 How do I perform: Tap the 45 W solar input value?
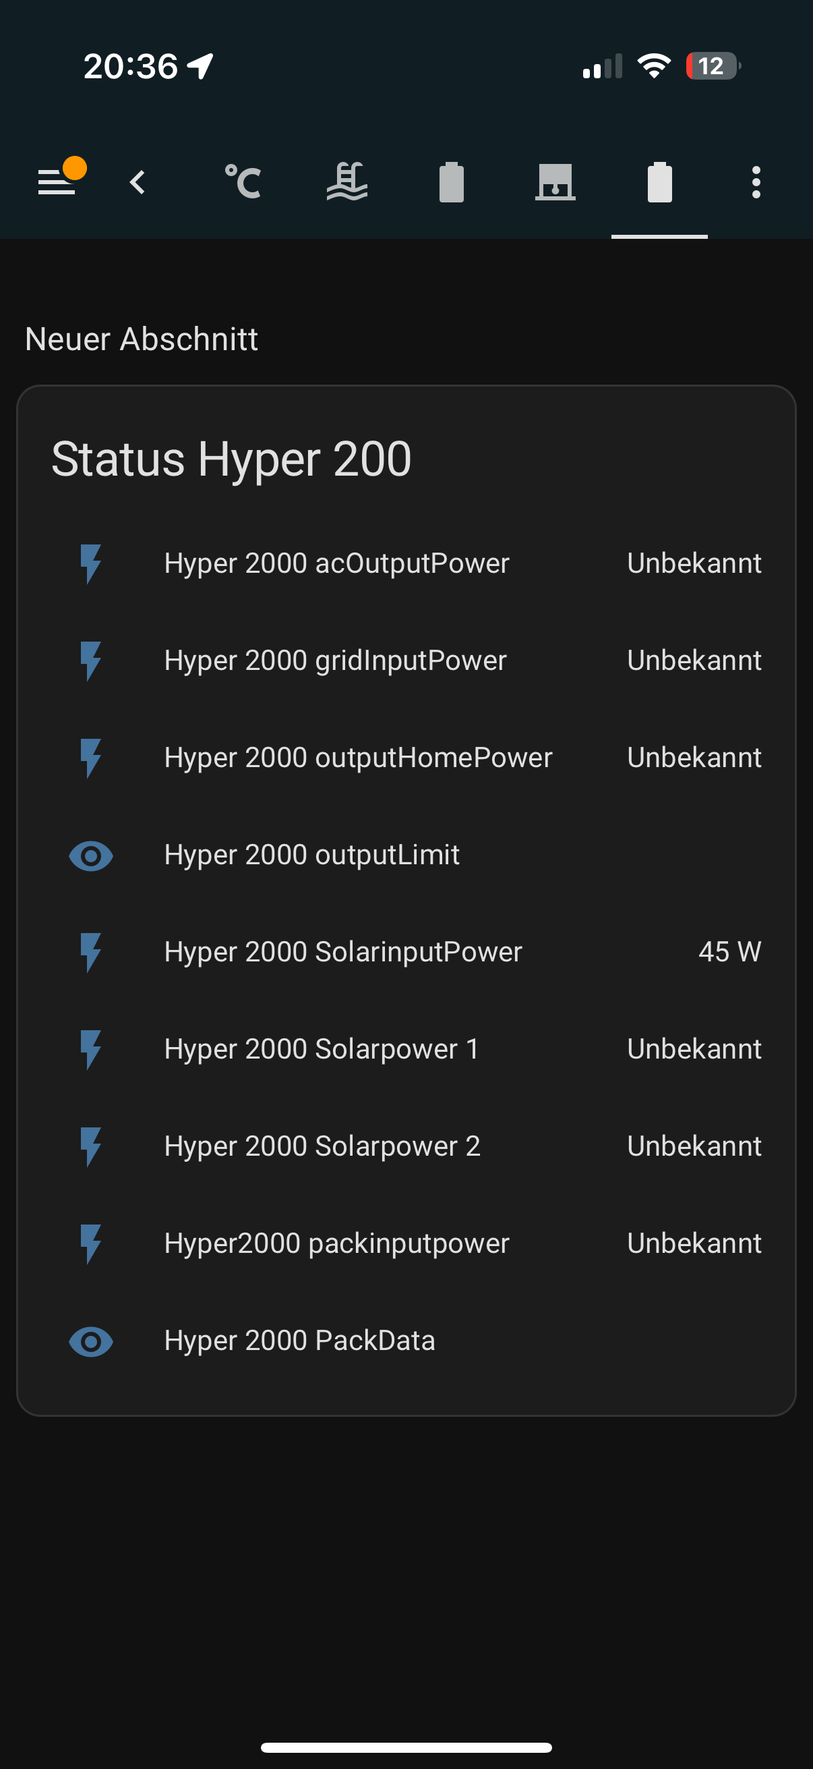[729, 953]
